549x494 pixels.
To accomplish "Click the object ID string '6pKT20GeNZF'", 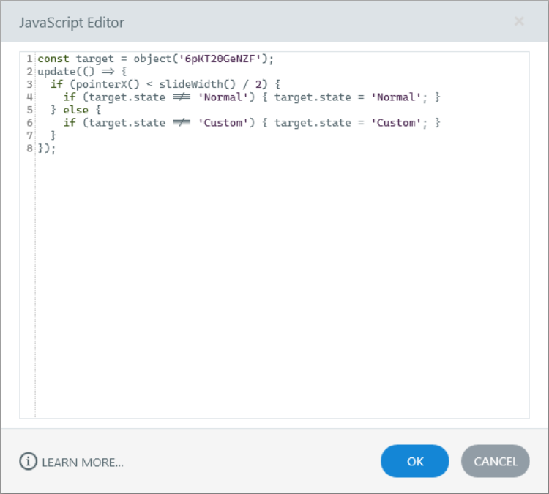I will [x=220, y=59].
